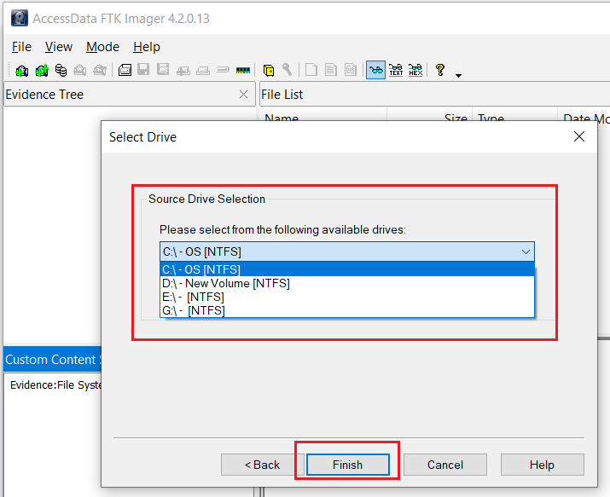610x497 pixels.
Task: Click the Verify Drive/Image toolbar icon
Action: pos(223,71)
